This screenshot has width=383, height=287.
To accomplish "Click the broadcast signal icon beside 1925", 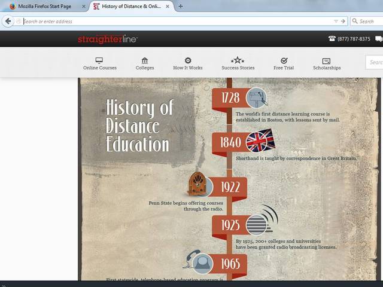I will [x=262, y=221].
